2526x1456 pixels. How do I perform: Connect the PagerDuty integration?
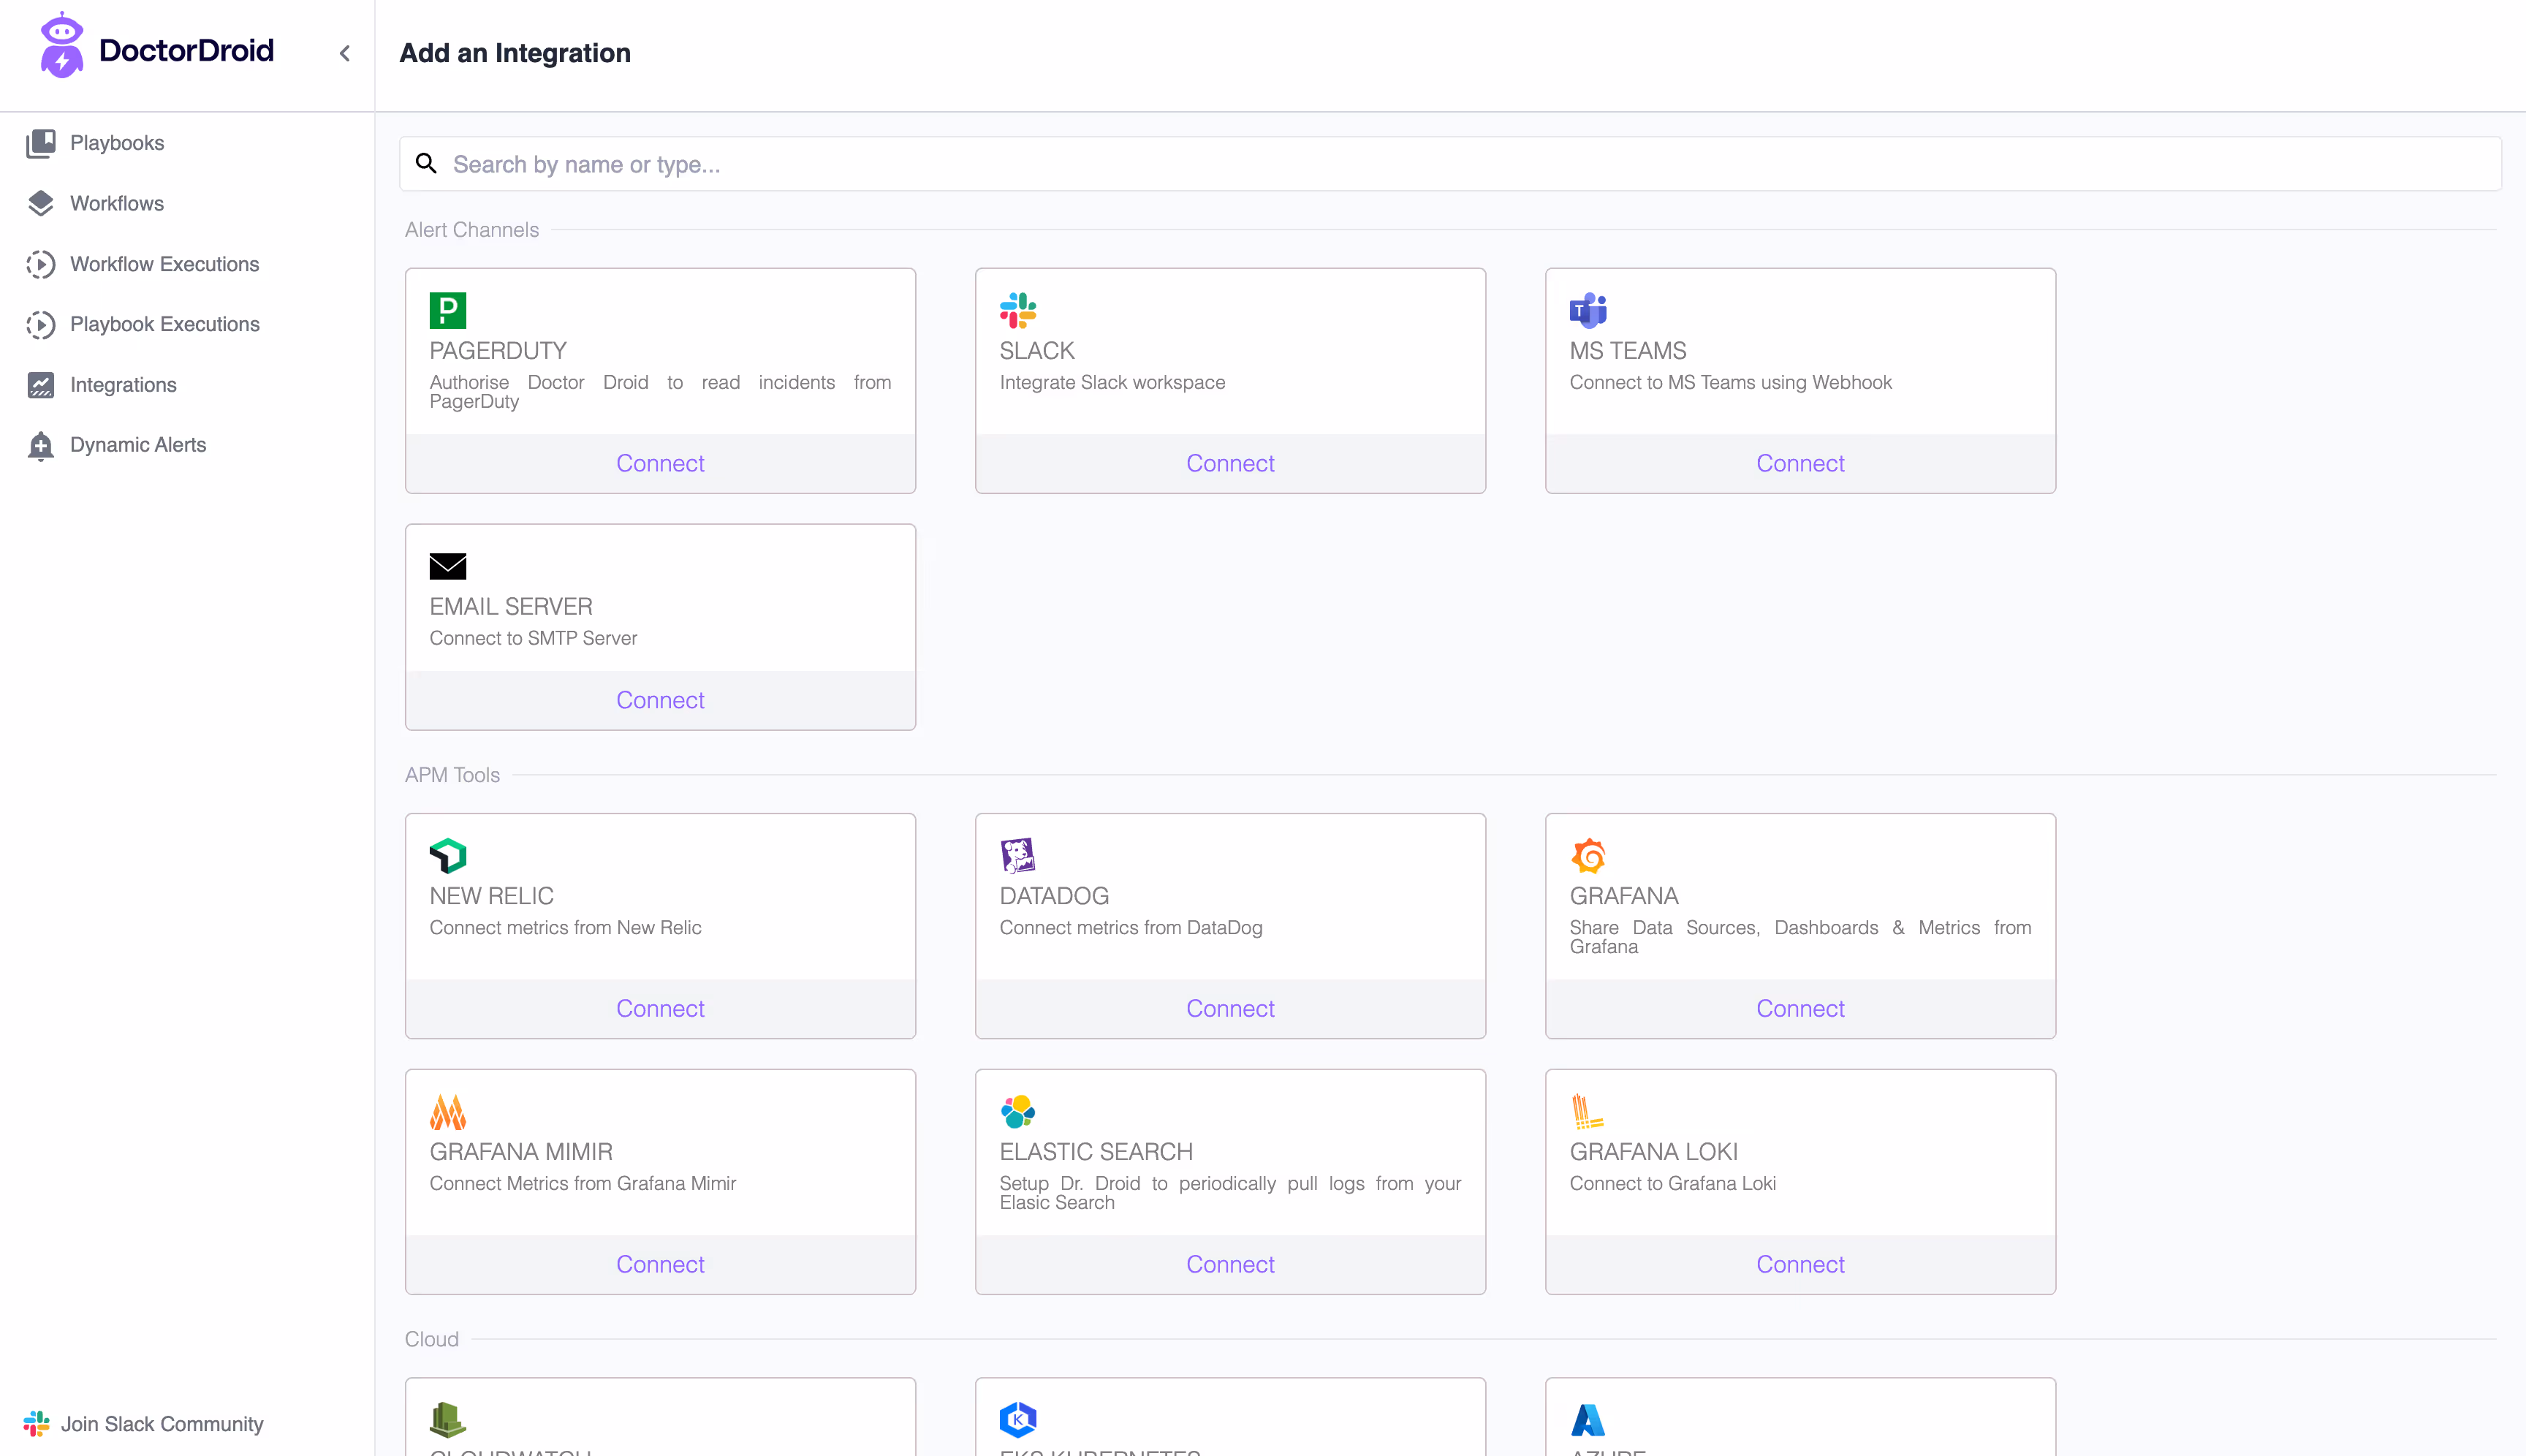660,463
